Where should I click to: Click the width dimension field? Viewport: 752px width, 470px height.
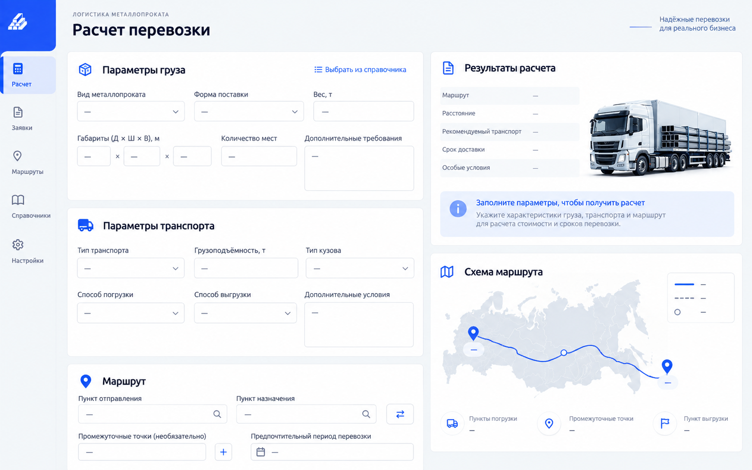142,156
